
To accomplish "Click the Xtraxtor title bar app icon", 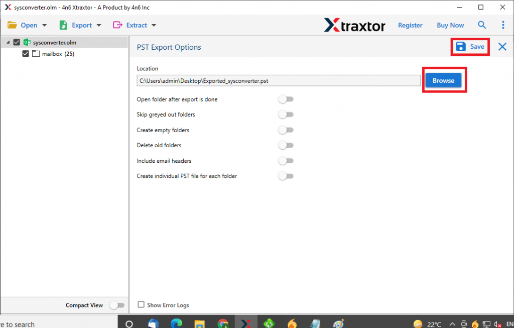I will point(8,7).
